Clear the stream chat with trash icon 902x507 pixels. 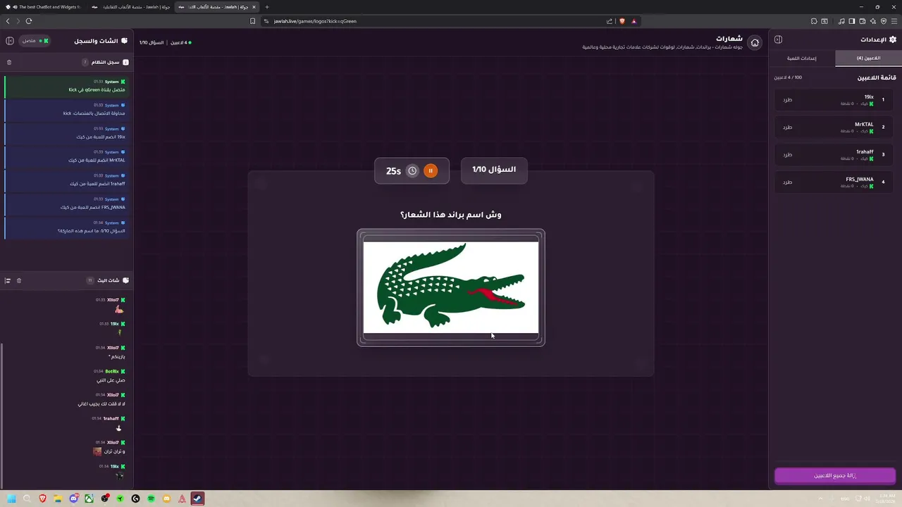19,280
